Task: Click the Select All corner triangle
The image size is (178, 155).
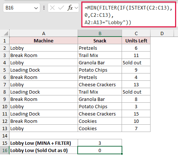Action: coord(6,34)
